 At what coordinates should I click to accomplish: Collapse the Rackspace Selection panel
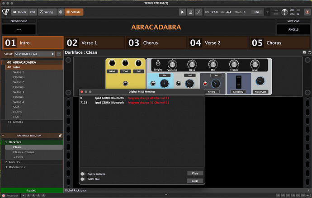(x=3, y=135)
